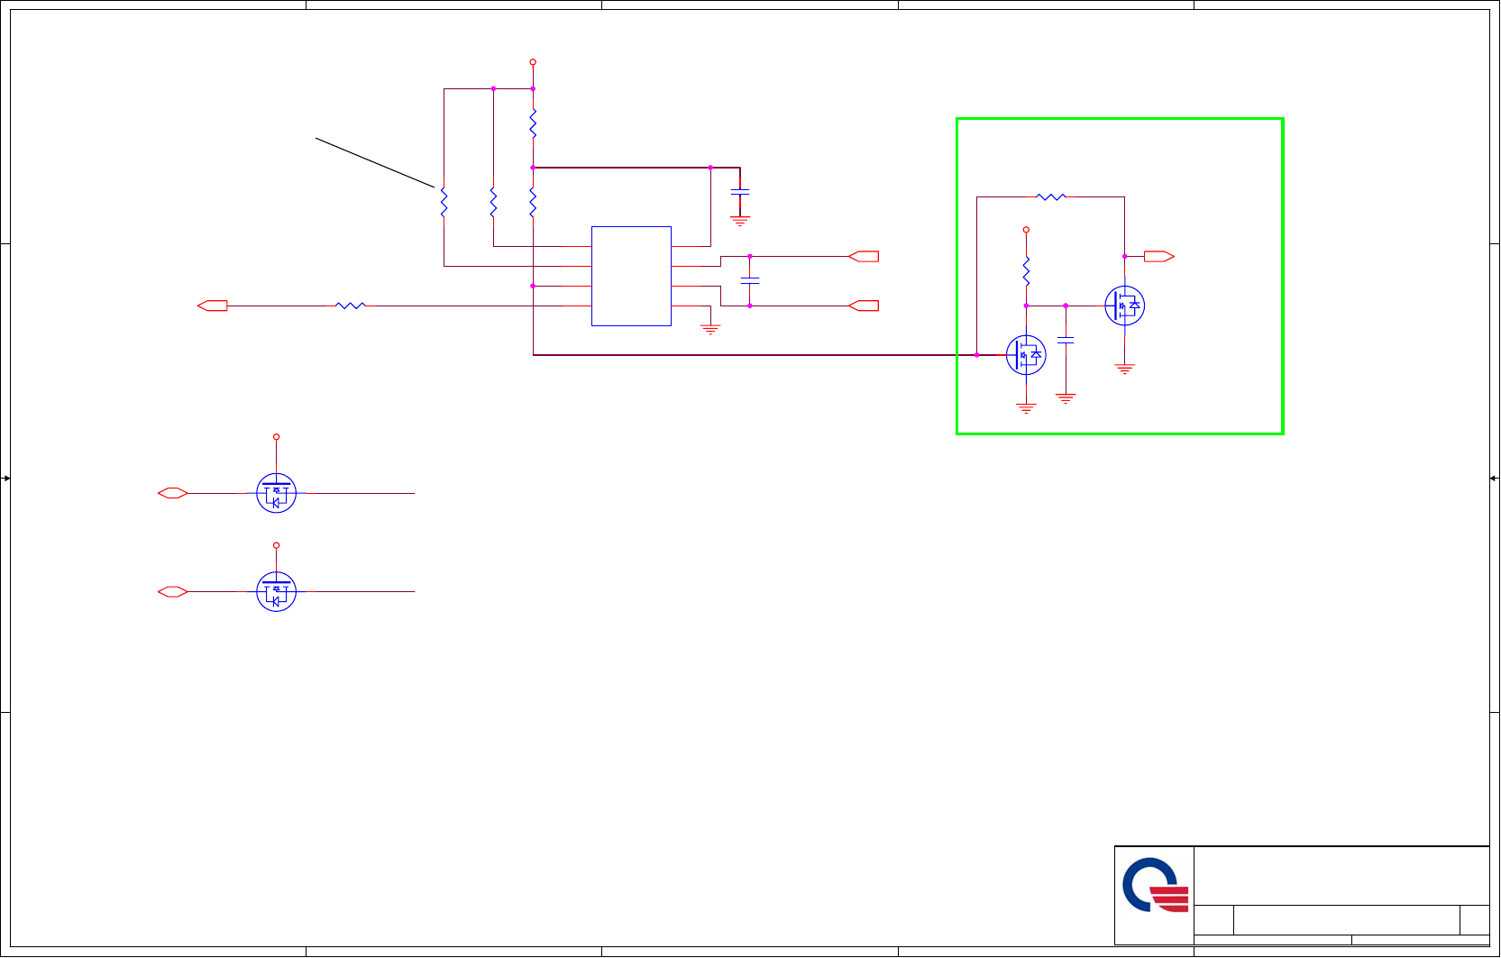The width and height of the screenshot is (1501, 958).
Task: Select the capacitor between the two IC output ports
Action: click(x=750, y=280)
